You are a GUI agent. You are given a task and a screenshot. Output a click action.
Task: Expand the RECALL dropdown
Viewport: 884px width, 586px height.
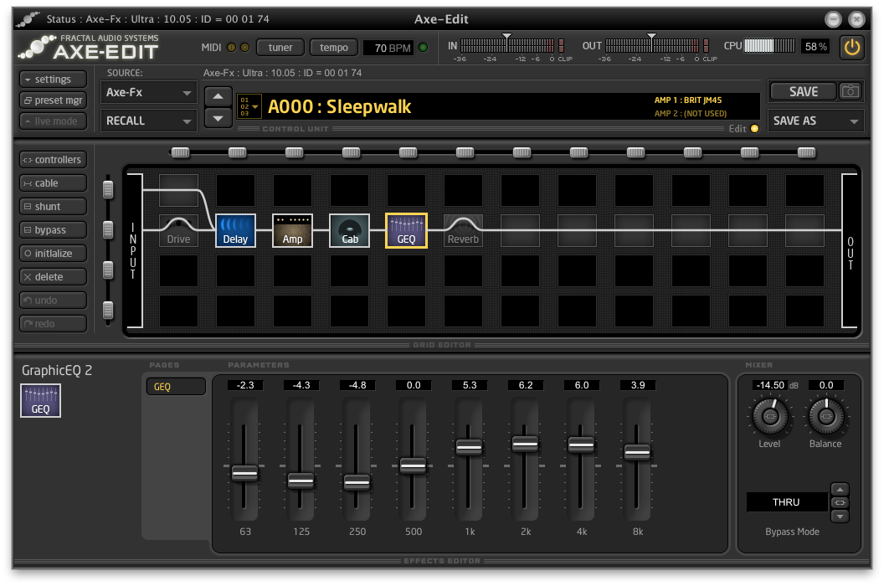tap(149, 121)
